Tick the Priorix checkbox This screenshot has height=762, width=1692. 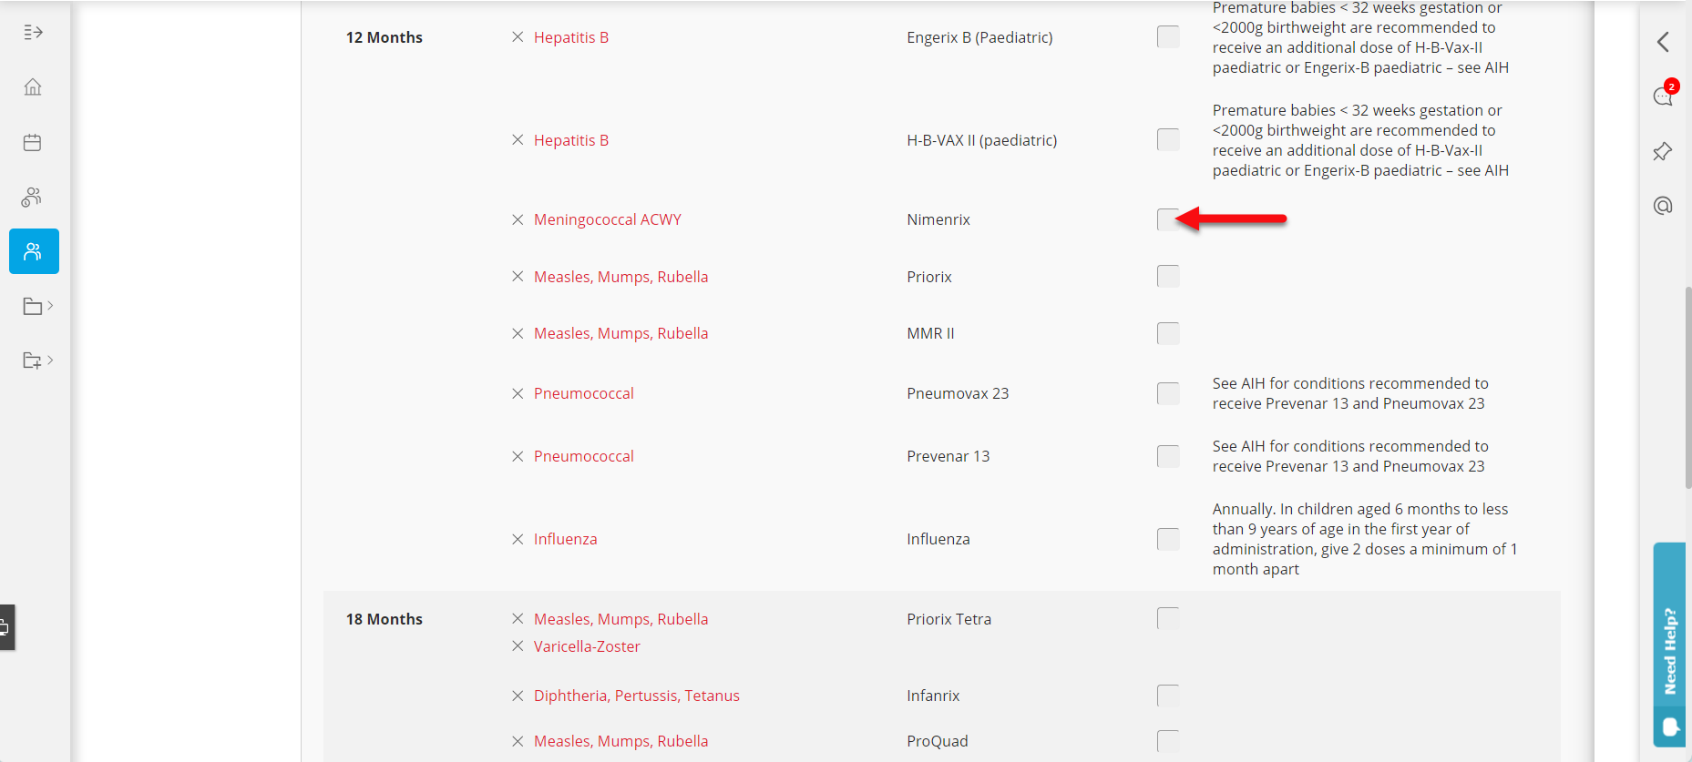(x=1168, y=277)
